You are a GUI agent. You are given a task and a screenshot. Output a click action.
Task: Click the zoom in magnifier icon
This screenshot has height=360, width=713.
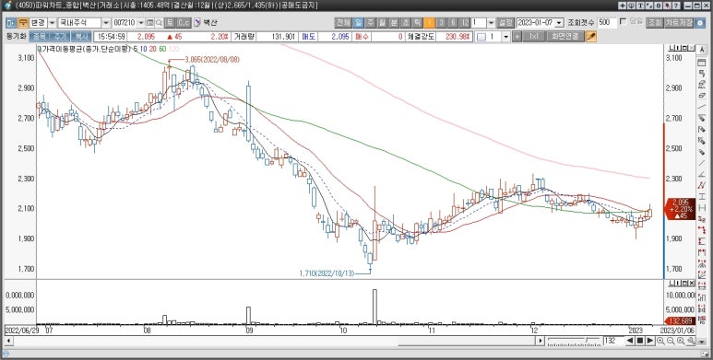tap(660, 341)
